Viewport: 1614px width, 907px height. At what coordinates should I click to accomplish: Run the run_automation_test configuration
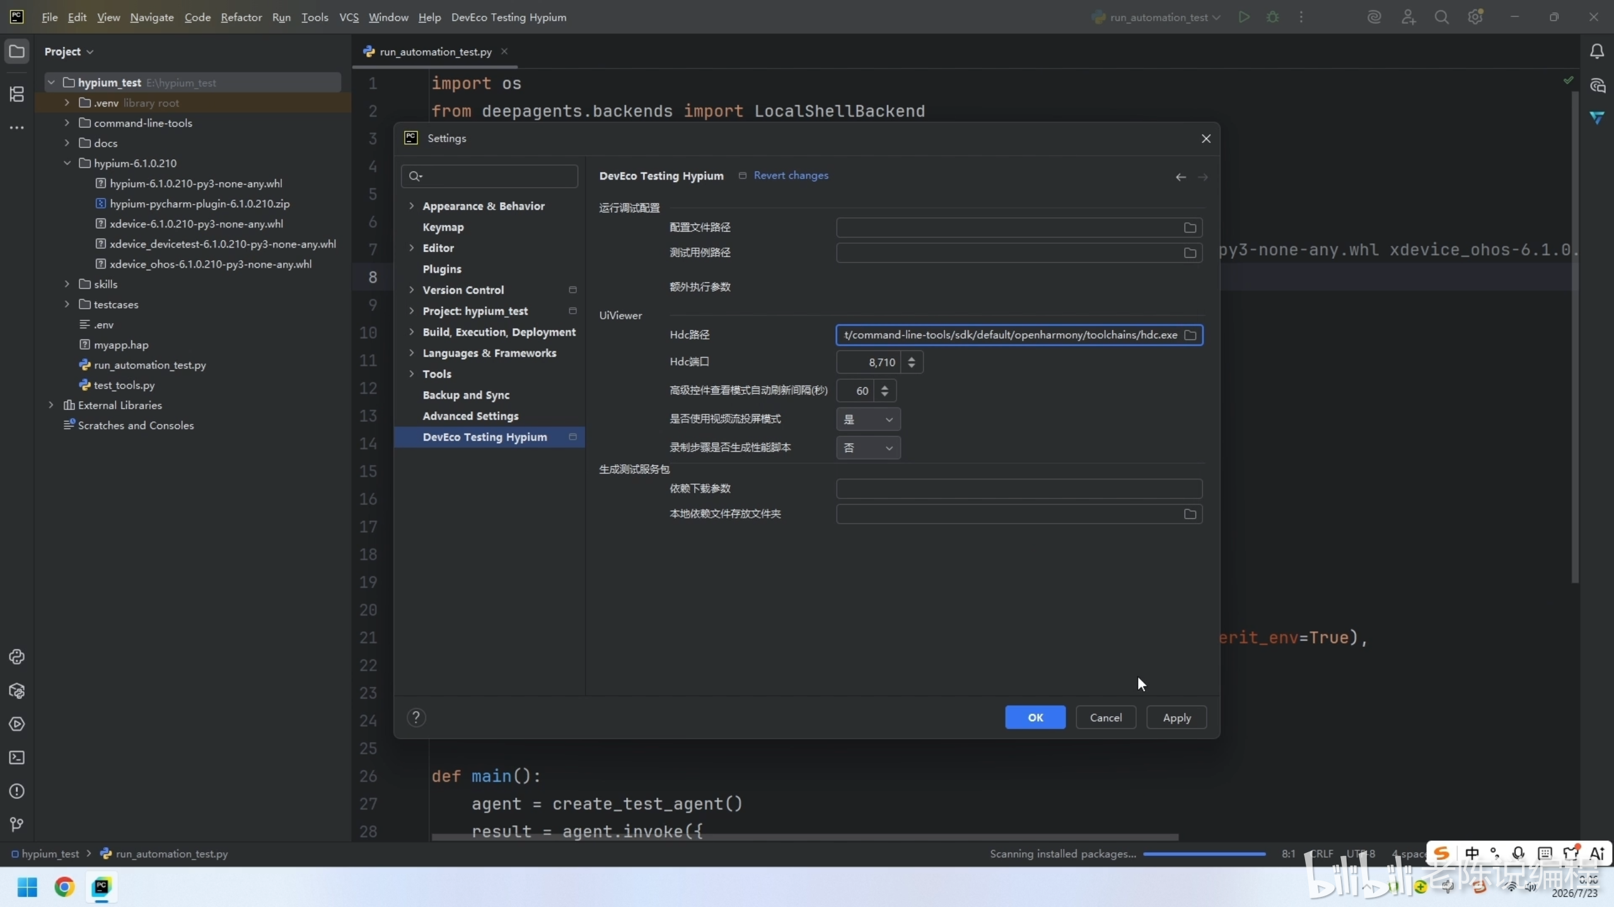click(1244, 17)
